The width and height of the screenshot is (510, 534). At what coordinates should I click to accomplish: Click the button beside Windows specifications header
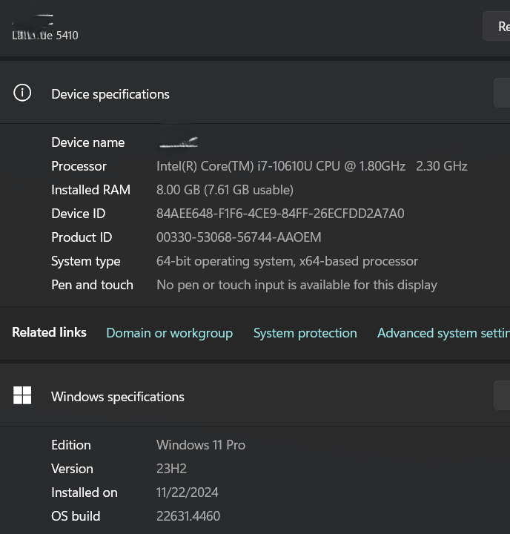[x=502, y=395]
